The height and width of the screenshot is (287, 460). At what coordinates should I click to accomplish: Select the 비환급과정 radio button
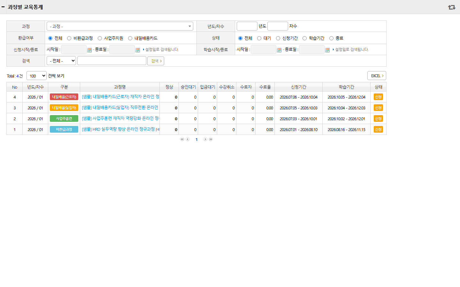coord(69,38)
